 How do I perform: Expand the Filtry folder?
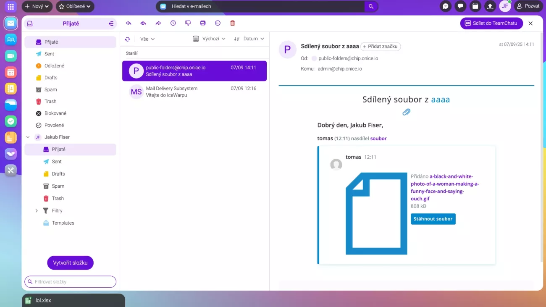[x=37, y=211]
